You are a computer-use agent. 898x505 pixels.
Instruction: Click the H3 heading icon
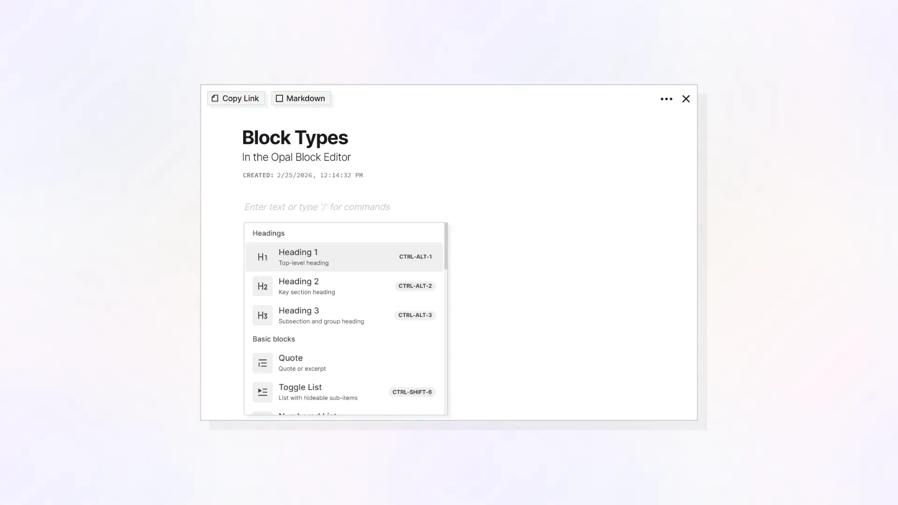262,315
